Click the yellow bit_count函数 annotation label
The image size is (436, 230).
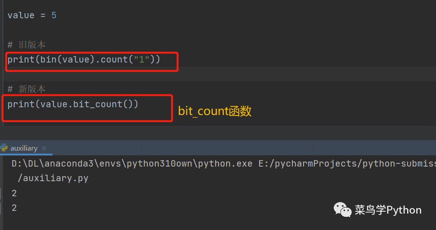215,111
